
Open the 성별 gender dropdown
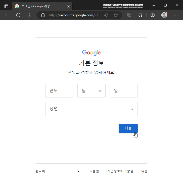click(91, 109)
